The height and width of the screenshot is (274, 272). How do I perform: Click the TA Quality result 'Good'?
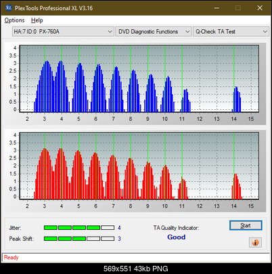pos(177,237)
